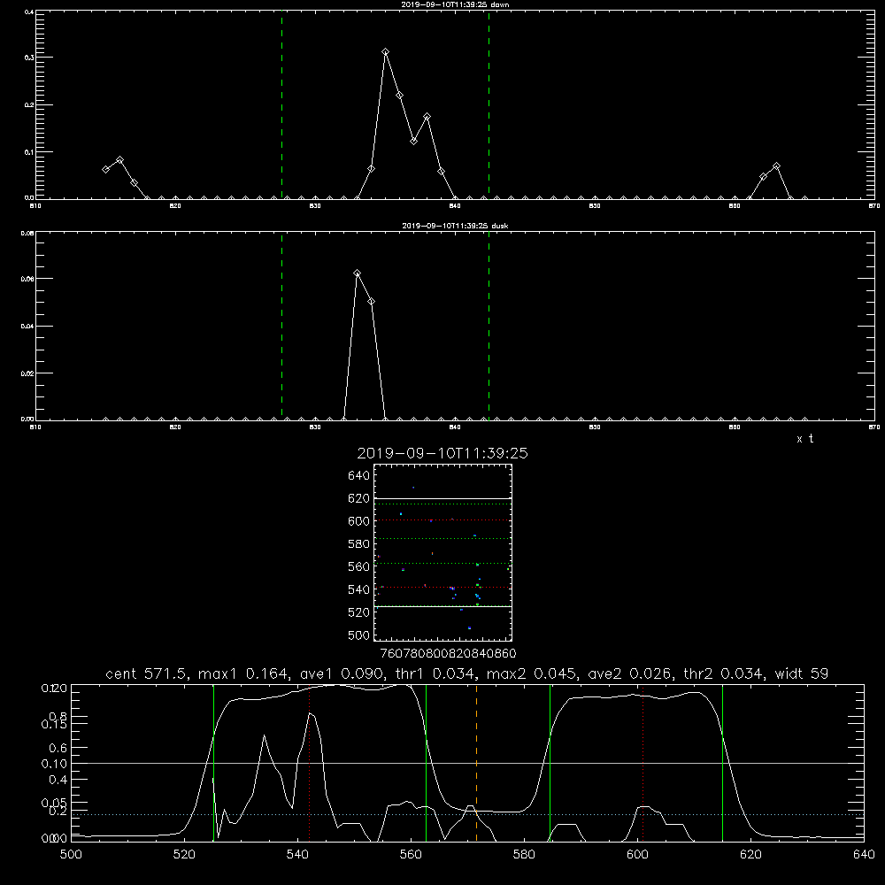
Task: Click the right green dashed line in dawn plot
Action: coord(489,104)
